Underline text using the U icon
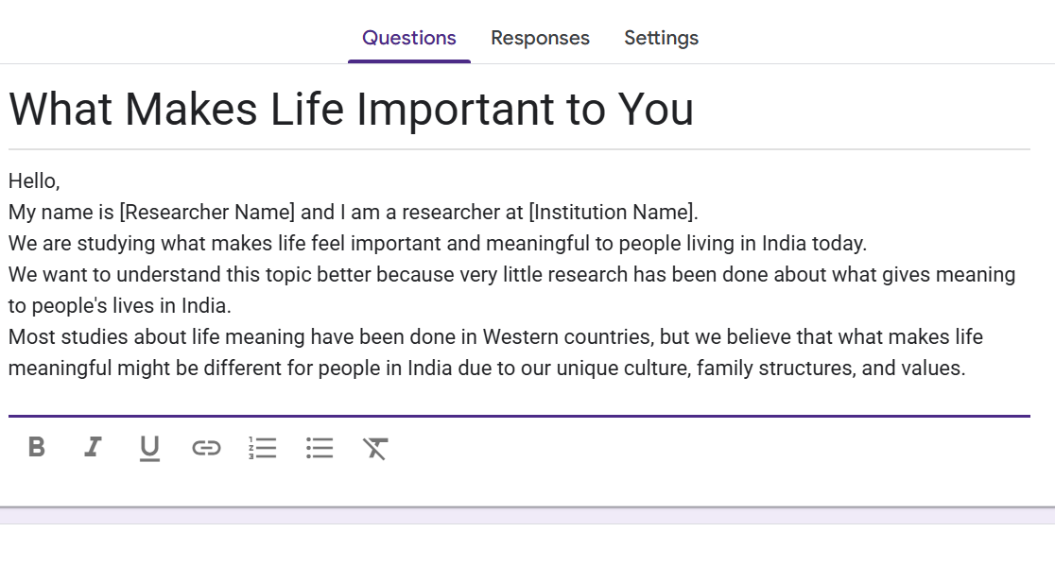 click(x=149, y=447)
